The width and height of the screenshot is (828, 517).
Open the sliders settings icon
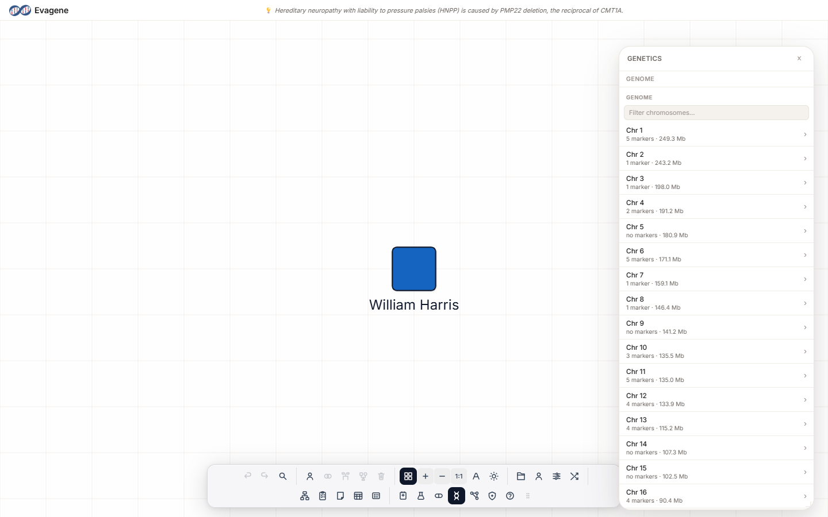pos(557,476)
